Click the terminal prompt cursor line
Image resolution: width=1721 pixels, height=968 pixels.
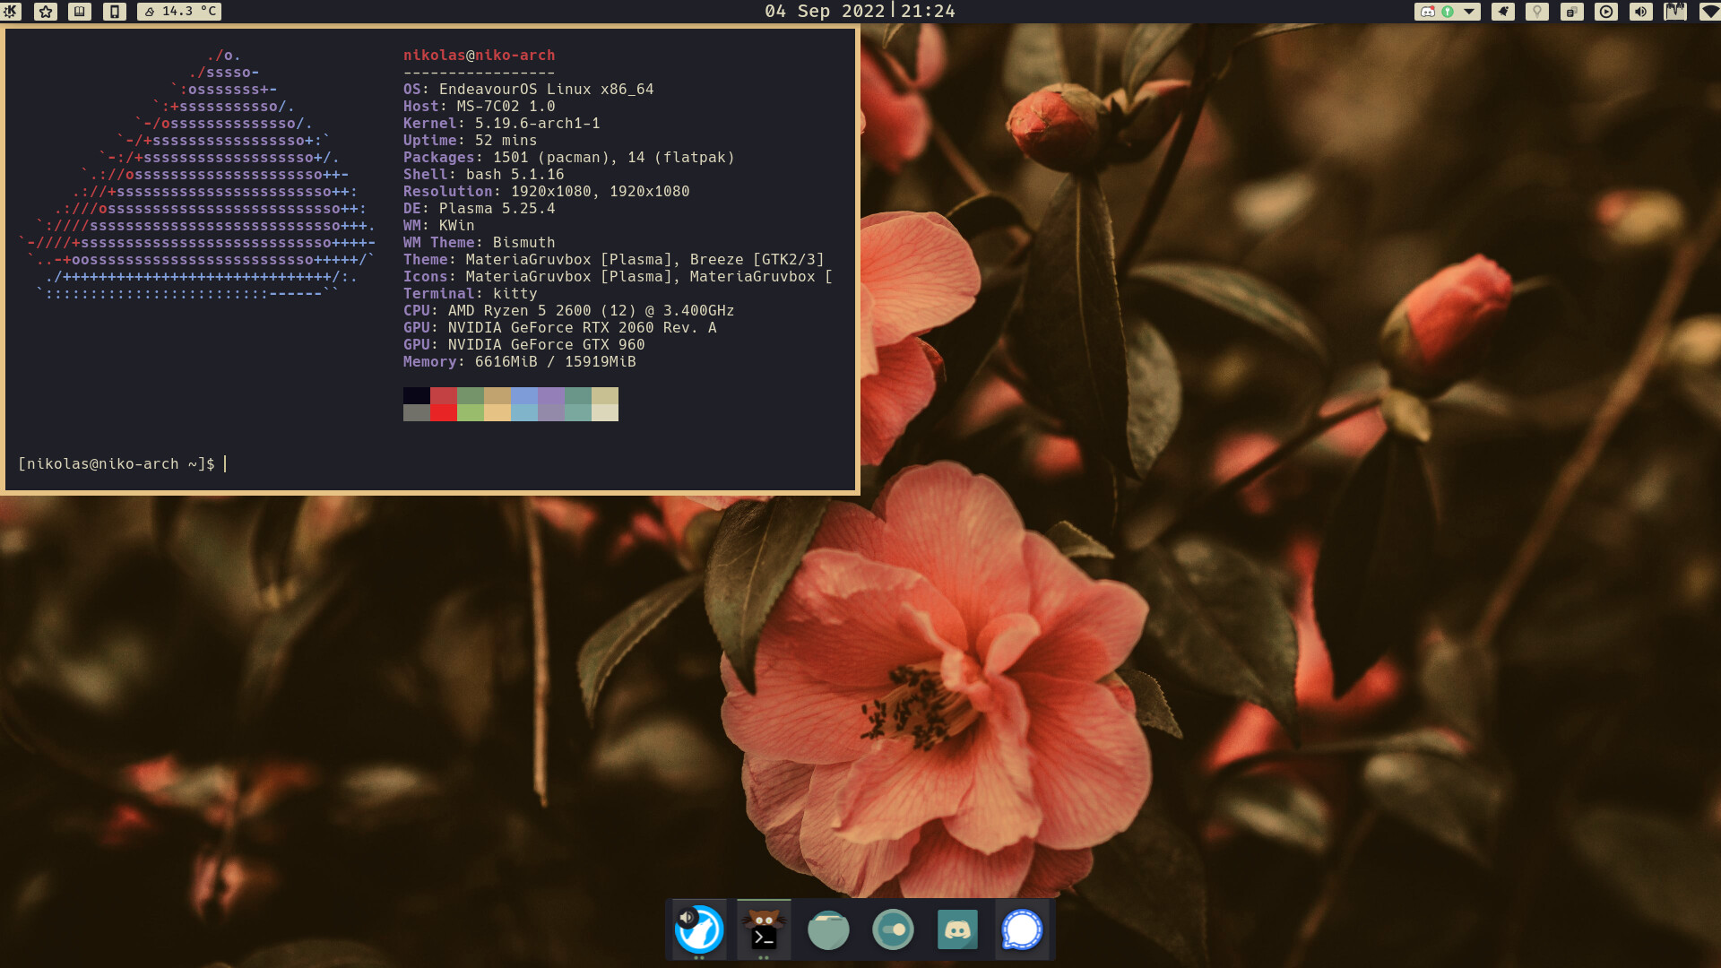point(122,464)
